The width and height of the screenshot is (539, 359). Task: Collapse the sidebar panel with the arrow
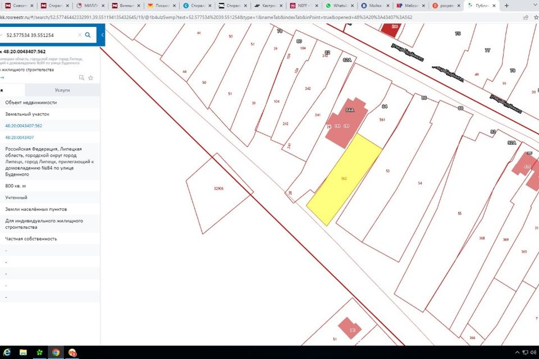coord(102,35)
